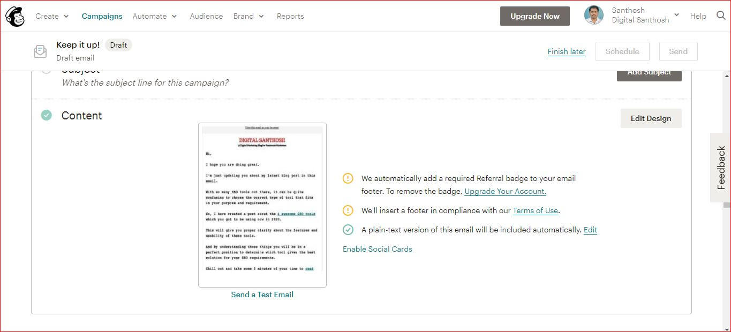Expand the Automate dropdown menu
The height and width of the screenshot is (332, 731).
[155, 16]
